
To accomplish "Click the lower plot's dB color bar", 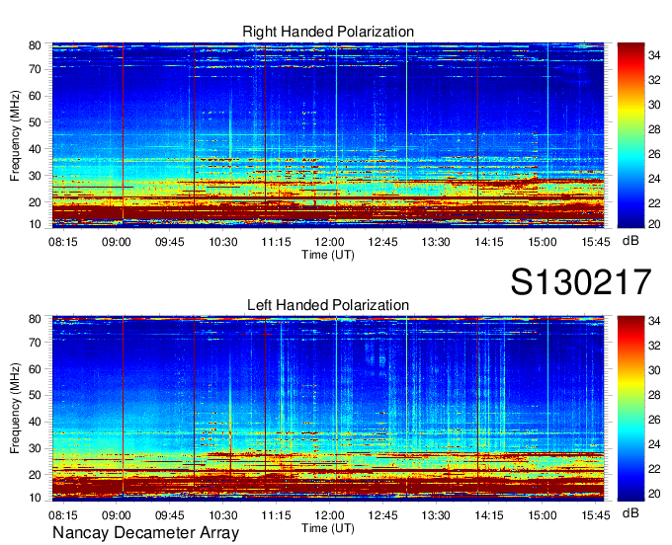I will click(x=630, y=409).
